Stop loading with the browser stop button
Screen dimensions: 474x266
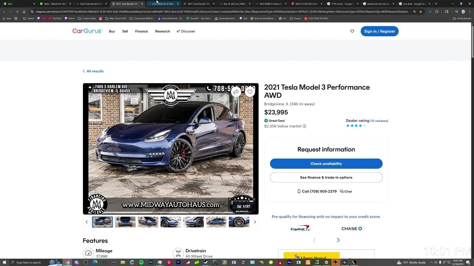pos(17,11)
